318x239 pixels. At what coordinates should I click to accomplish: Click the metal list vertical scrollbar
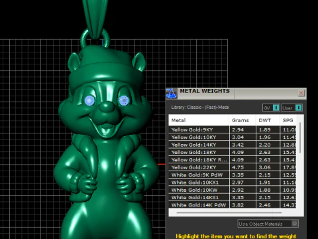[300, 137]
